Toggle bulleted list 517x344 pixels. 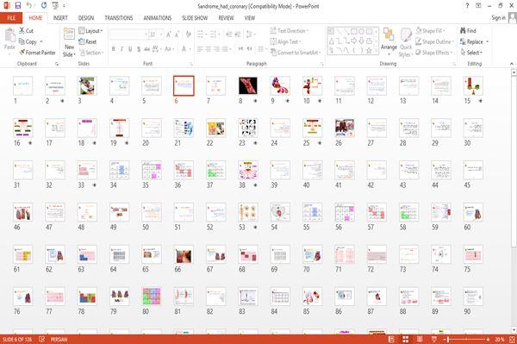click(201, 34)
